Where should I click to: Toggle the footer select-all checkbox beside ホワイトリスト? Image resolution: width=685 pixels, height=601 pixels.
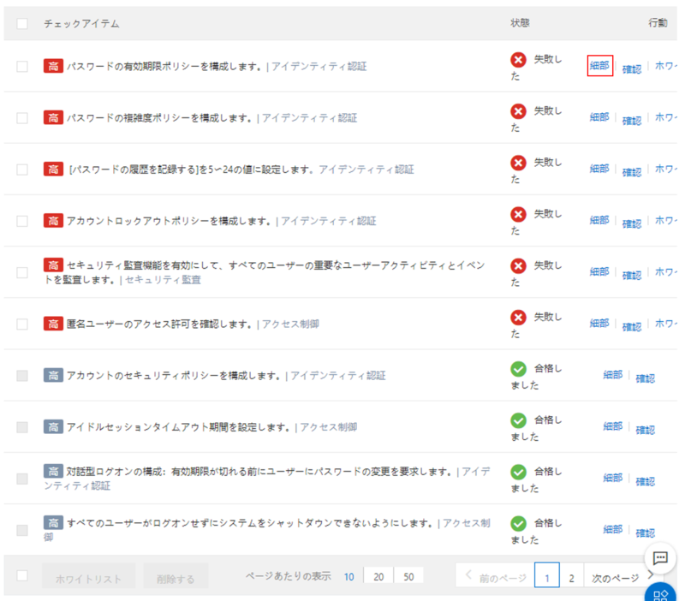point(22,575)
